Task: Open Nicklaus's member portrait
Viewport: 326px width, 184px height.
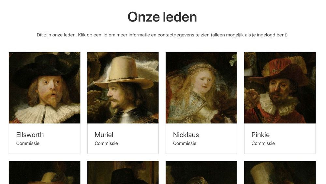Action: click(201, 88)
